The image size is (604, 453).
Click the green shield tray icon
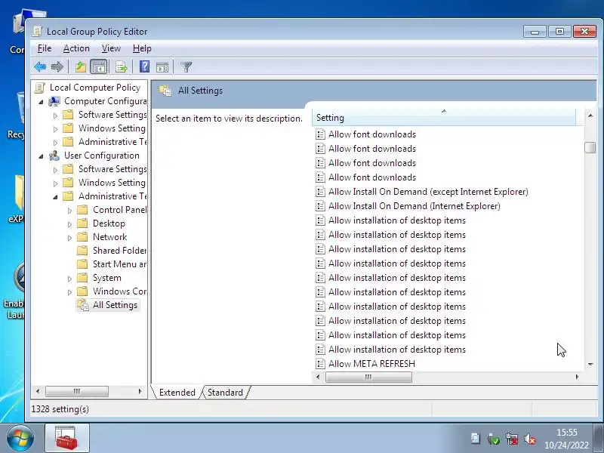click(494, 439)
